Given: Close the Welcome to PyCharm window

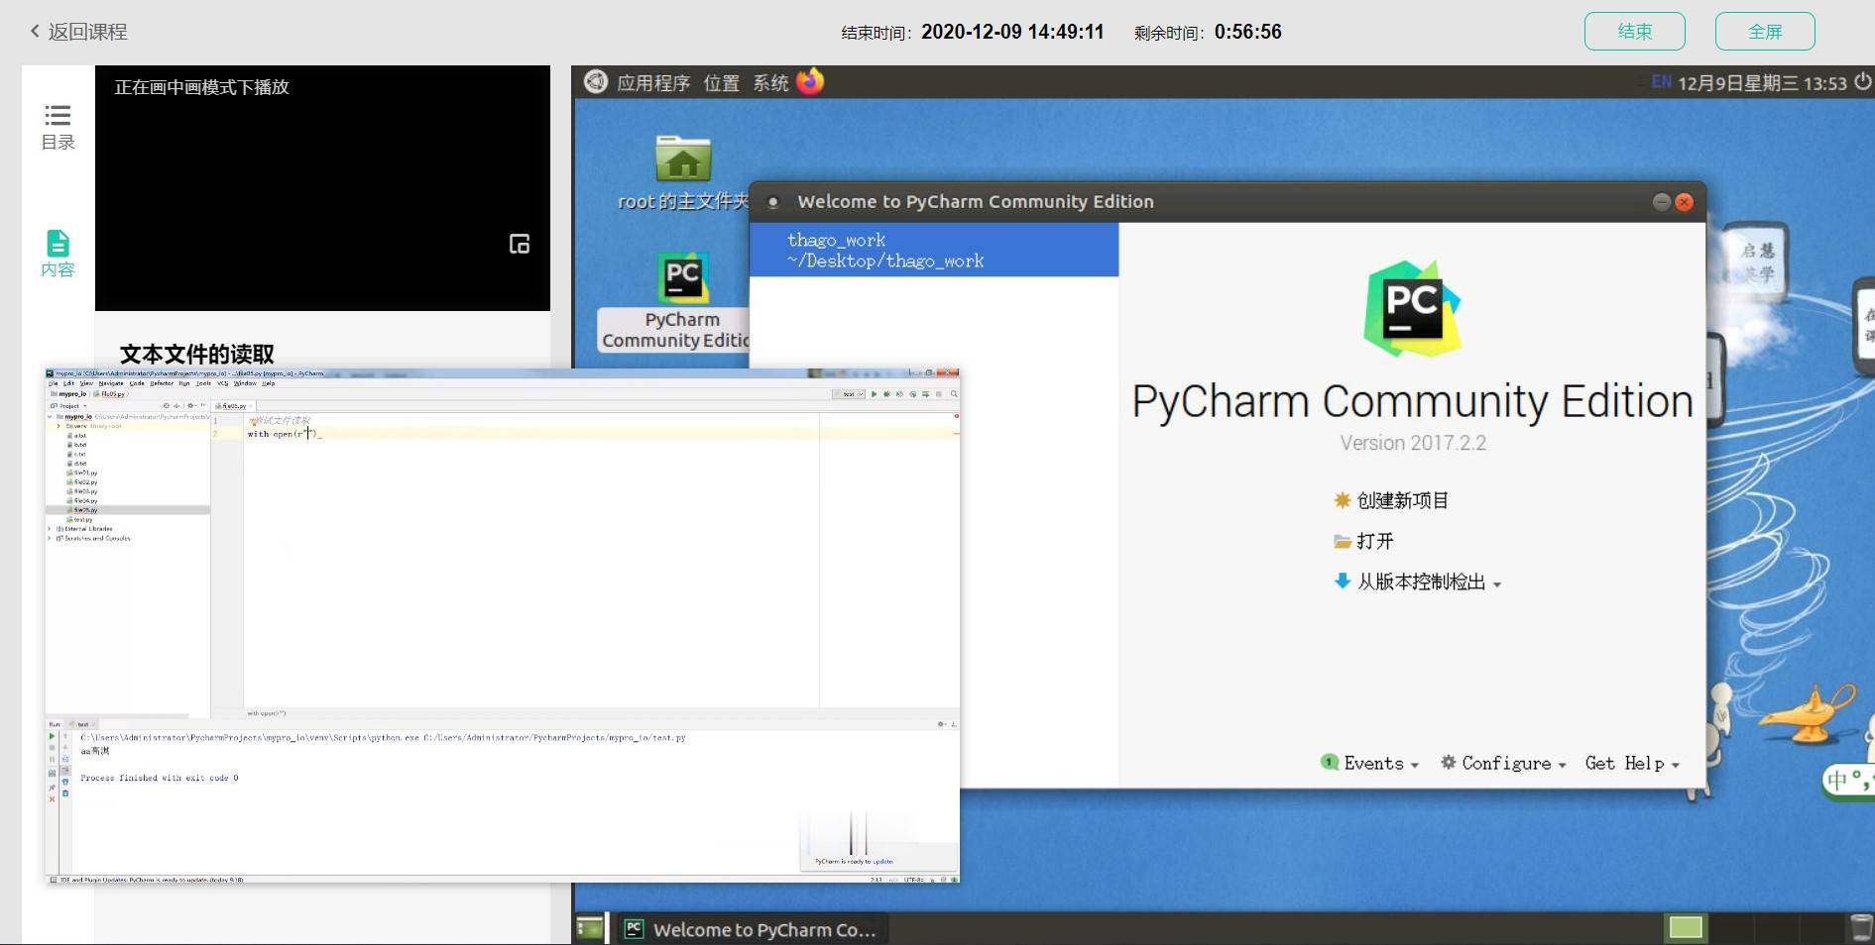Looking at the screenshot, I should (x=1684, y=202).
